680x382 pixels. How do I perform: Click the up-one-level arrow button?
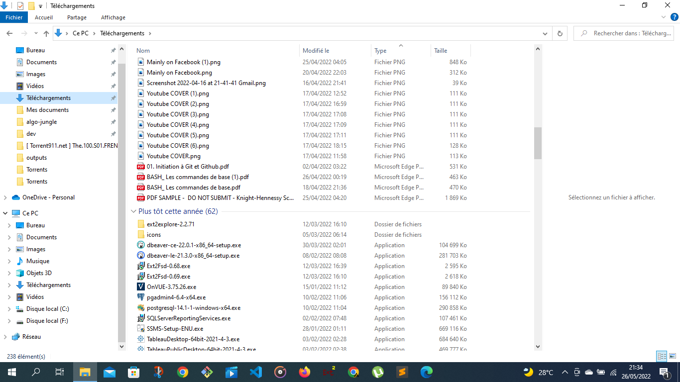(x=46, y=33)
